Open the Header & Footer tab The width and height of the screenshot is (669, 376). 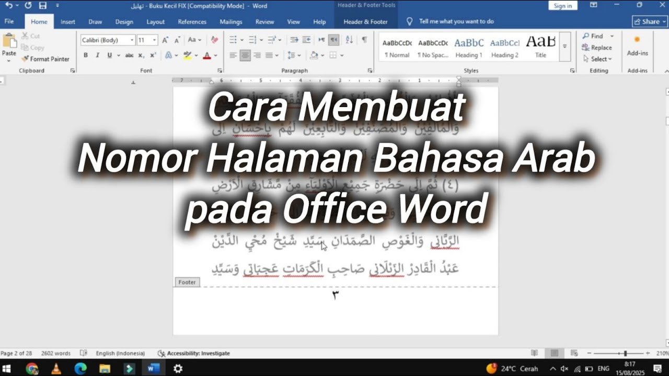click(366, 22)
